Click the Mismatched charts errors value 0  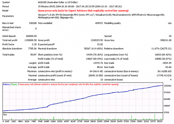[36, 29]
